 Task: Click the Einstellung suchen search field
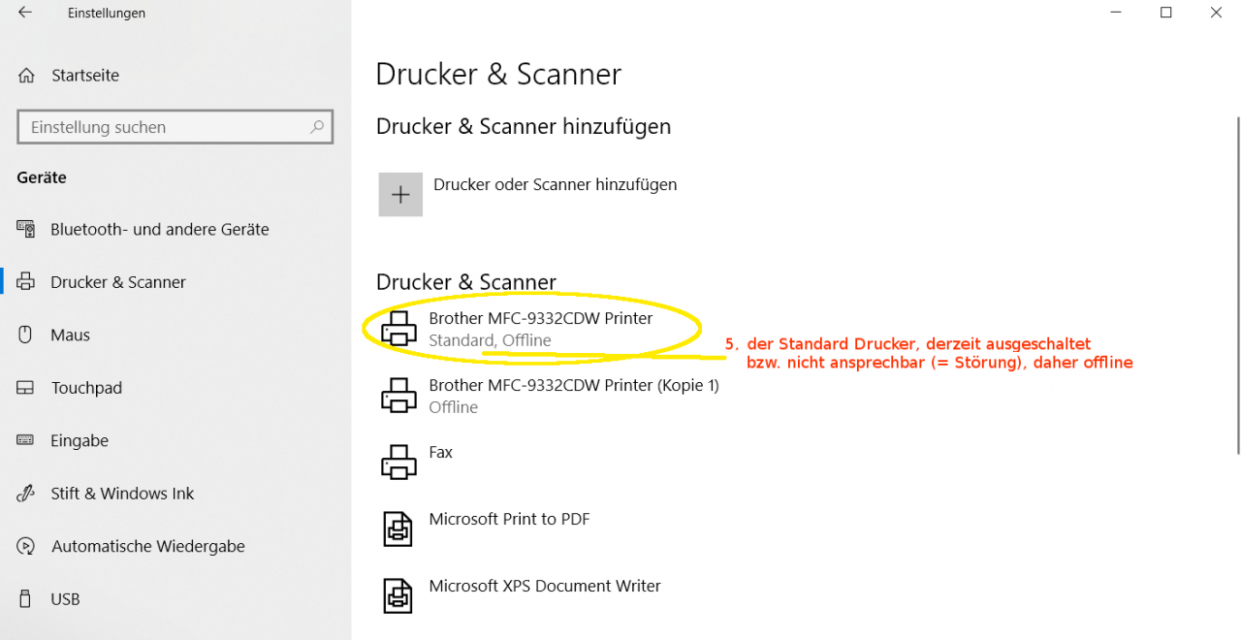(175, 127)
